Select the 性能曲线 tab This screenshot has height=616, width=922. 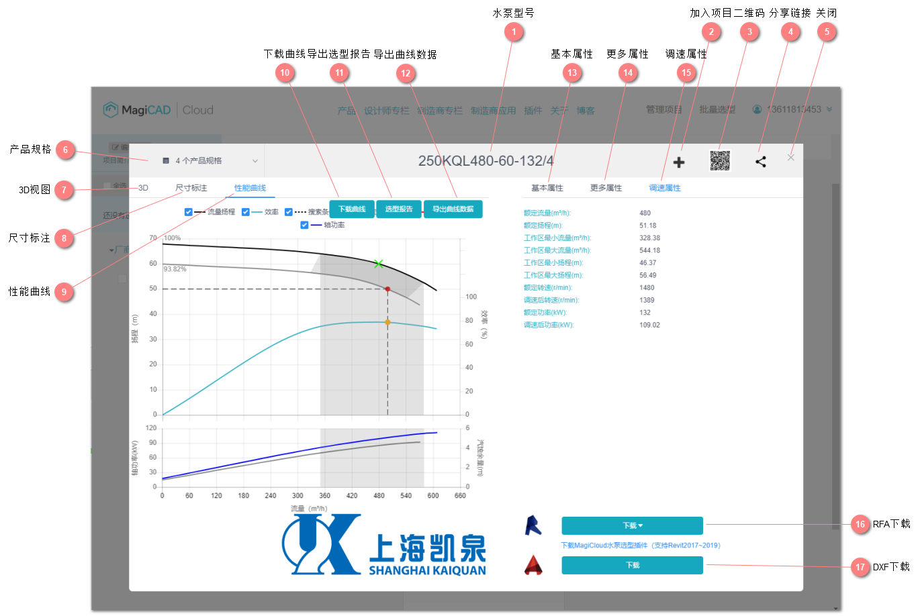[250, 188]
